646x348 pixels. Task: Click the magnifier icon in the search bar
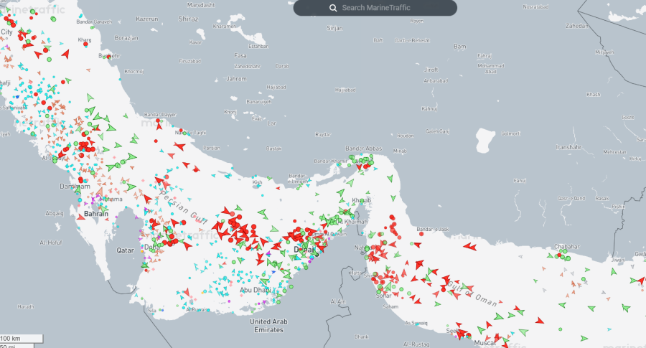pos(333,8)
